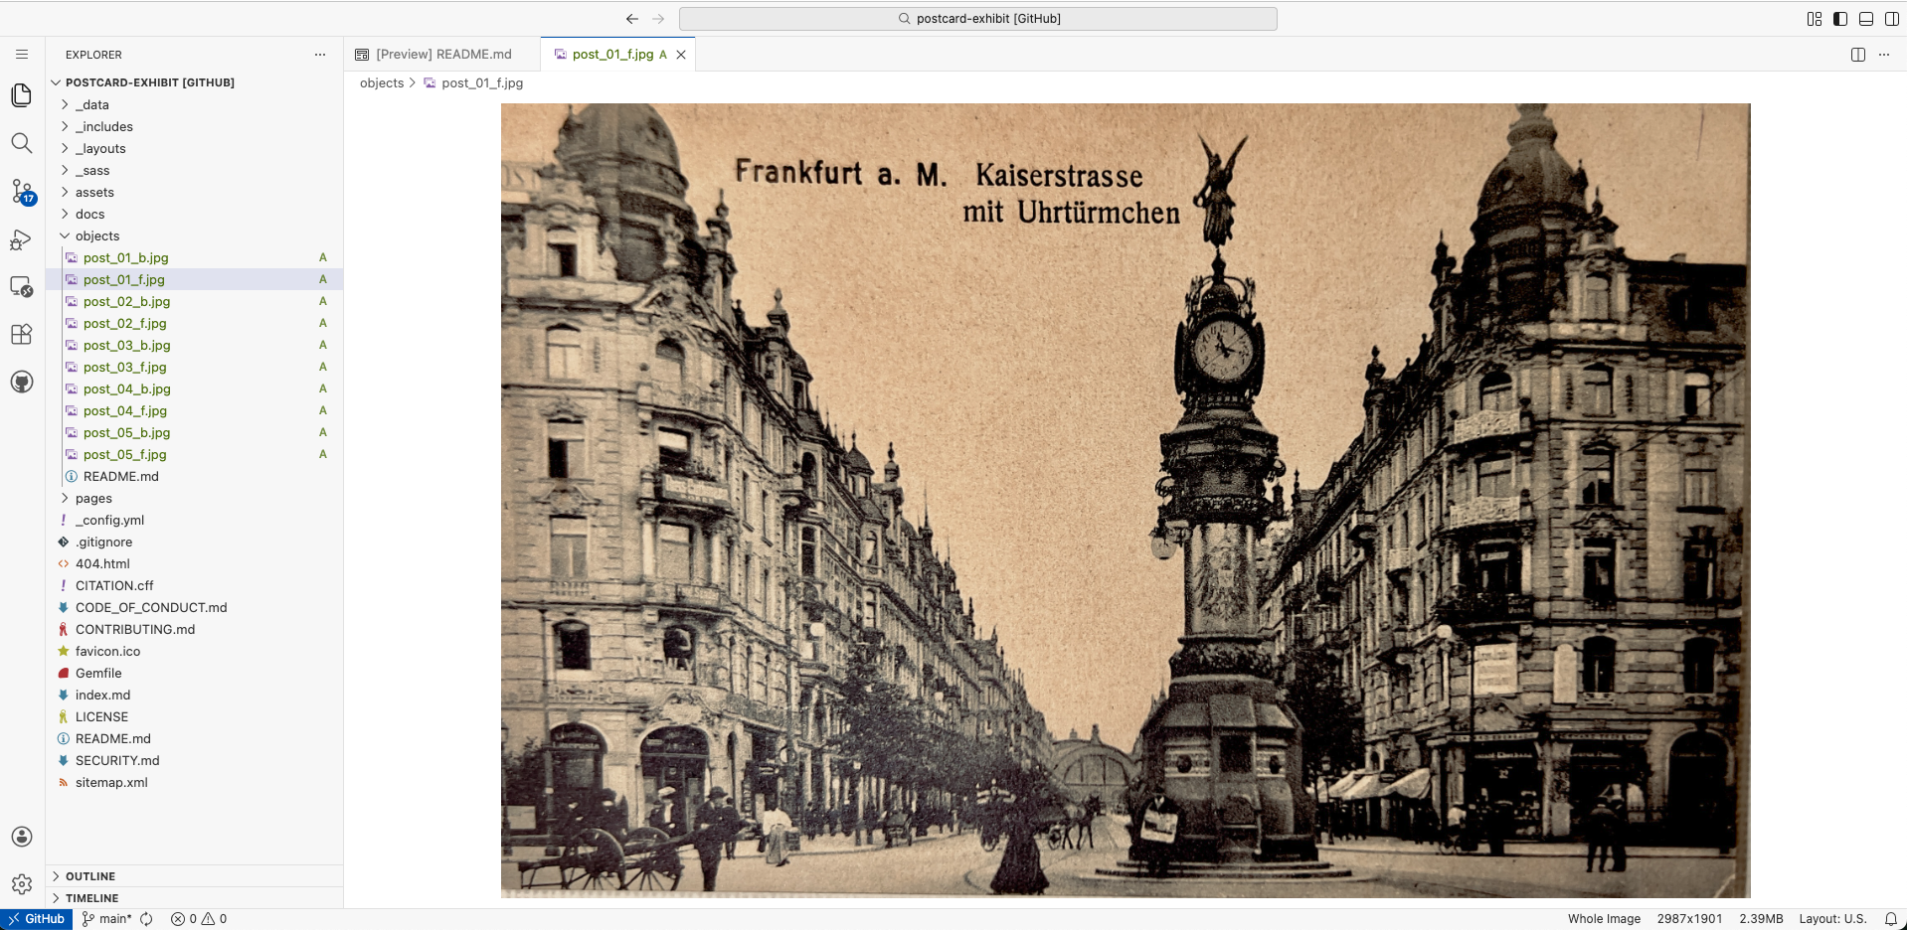Open the Accounts menu icon
This screenshot has height=930, width=1907.
(22, 837)
